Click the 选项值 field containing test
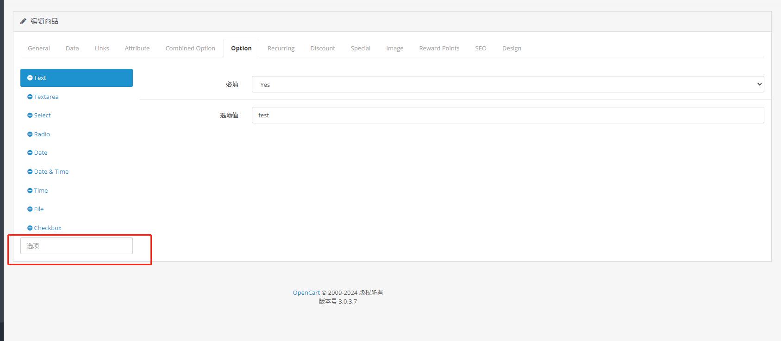Image resolution: width=781 pixels, height=341 pixels. pyautogui.click(x=507, y=115)
